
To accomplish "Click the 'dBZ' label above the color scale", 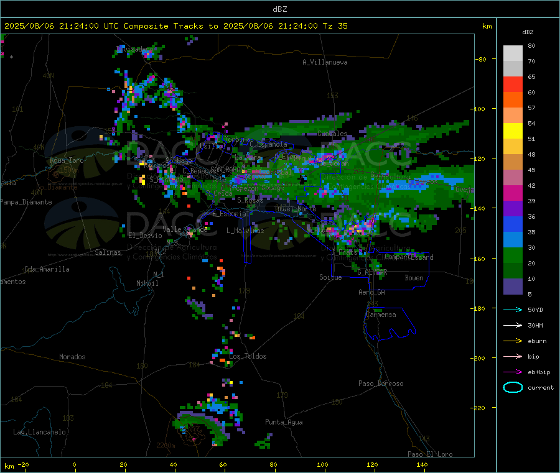I will [x=528, y=32].
